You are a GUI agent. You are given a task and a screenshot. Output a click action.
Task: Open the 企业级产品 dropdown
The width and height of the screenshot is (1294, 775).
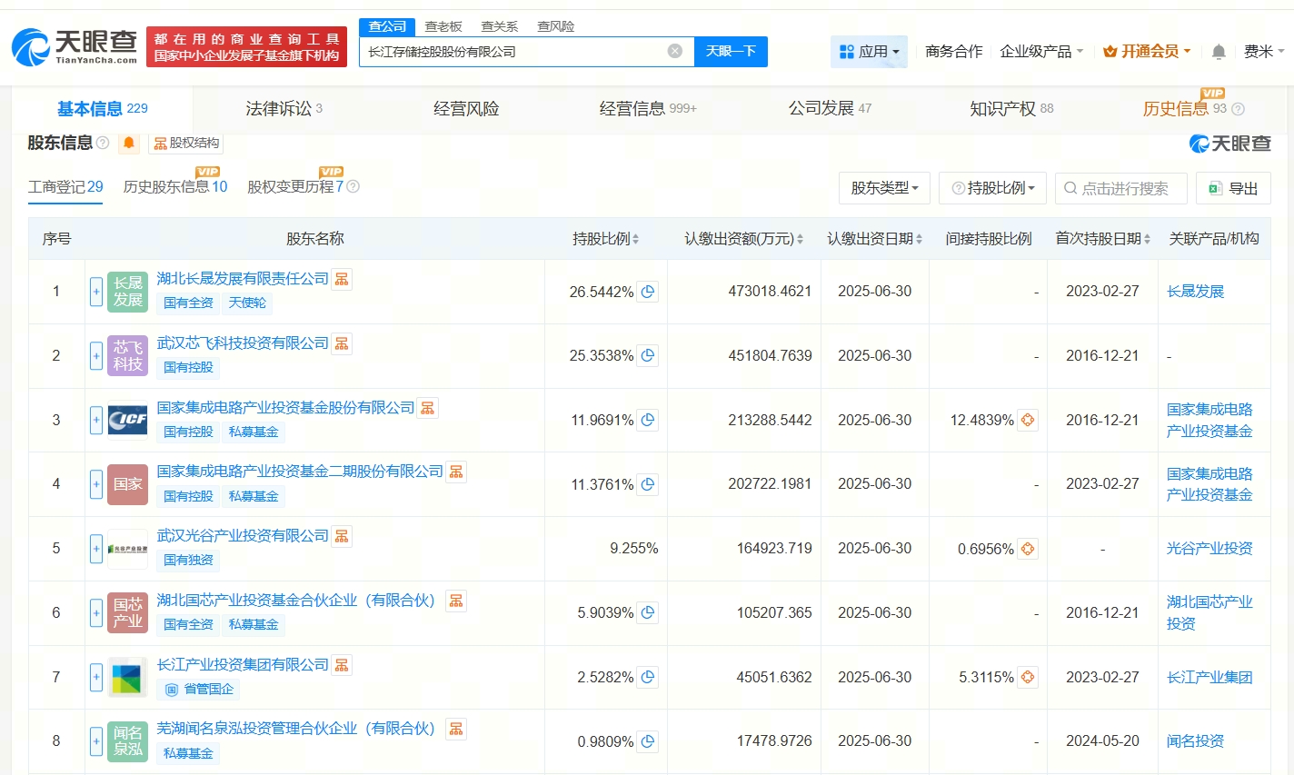pos(1041,52)
